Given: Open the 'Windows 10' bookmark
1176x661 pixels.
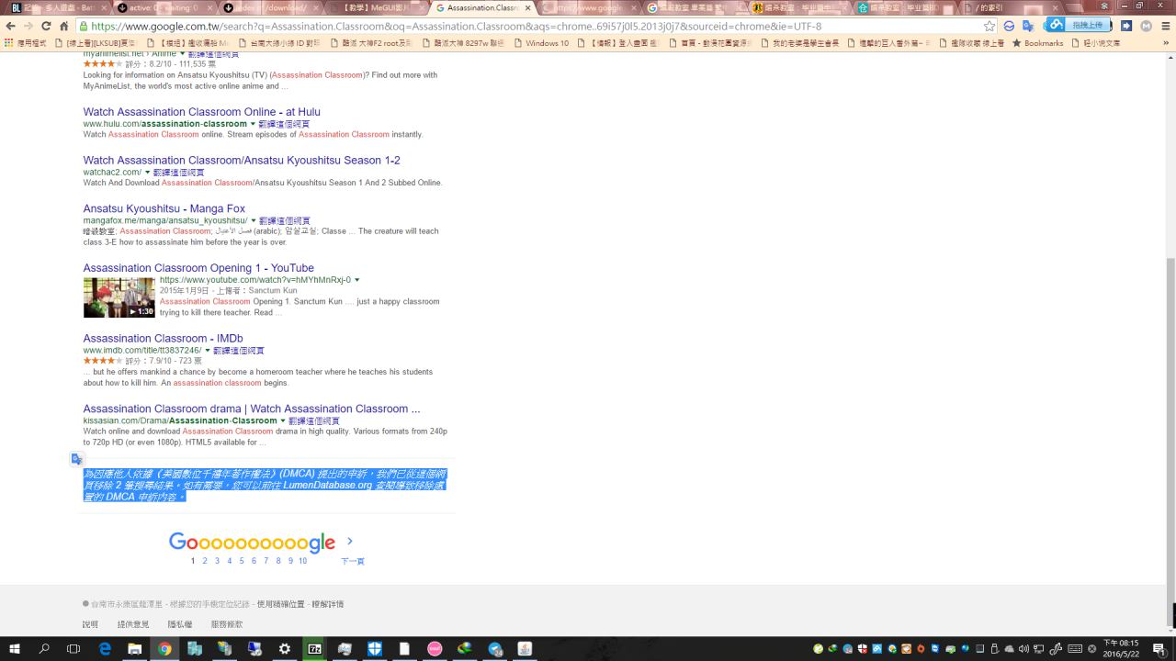Looking at the screenshot, I should pyautogui.click(x=541, y=43).
